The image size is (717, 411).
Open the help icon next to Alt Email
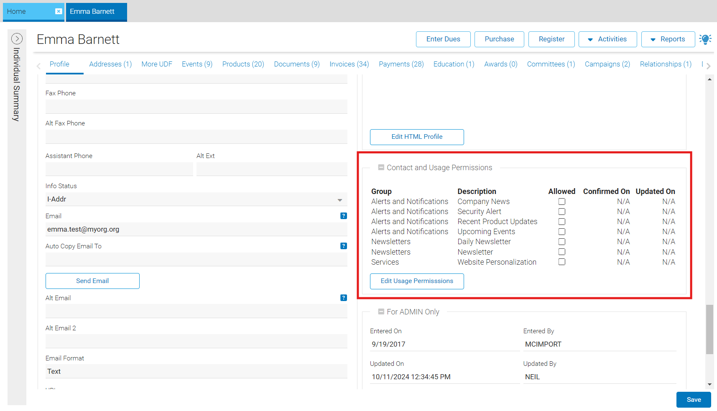pos(344,298)
